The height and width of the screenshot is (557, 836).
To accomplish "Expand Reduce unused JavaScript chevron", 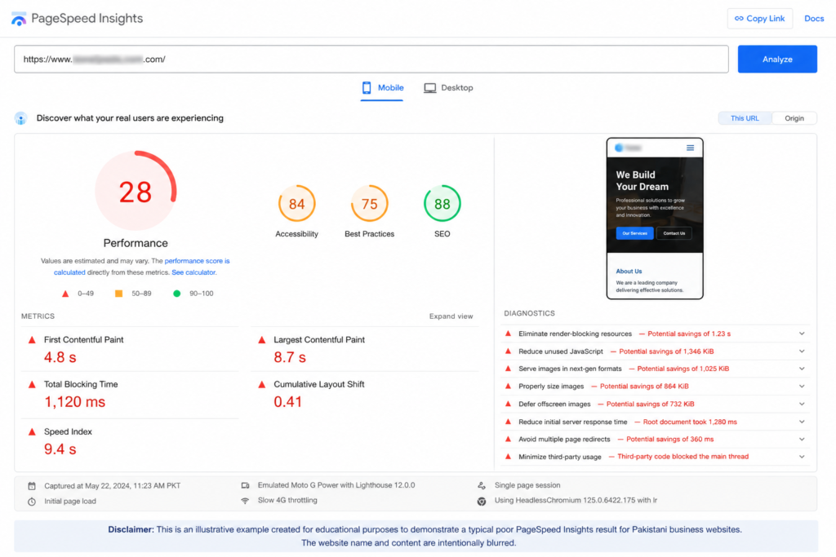I will [802, 351].
